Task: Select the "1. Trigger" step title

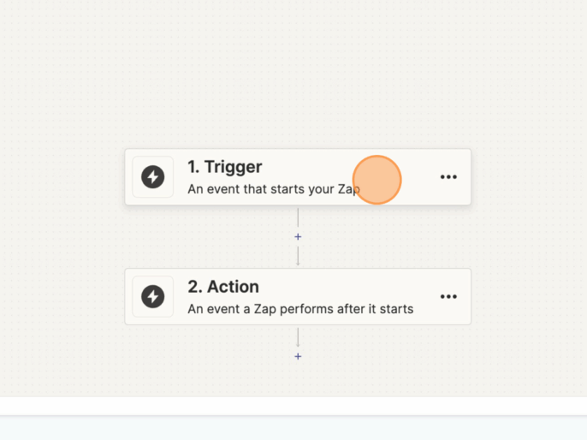Action: click(224, 167)
